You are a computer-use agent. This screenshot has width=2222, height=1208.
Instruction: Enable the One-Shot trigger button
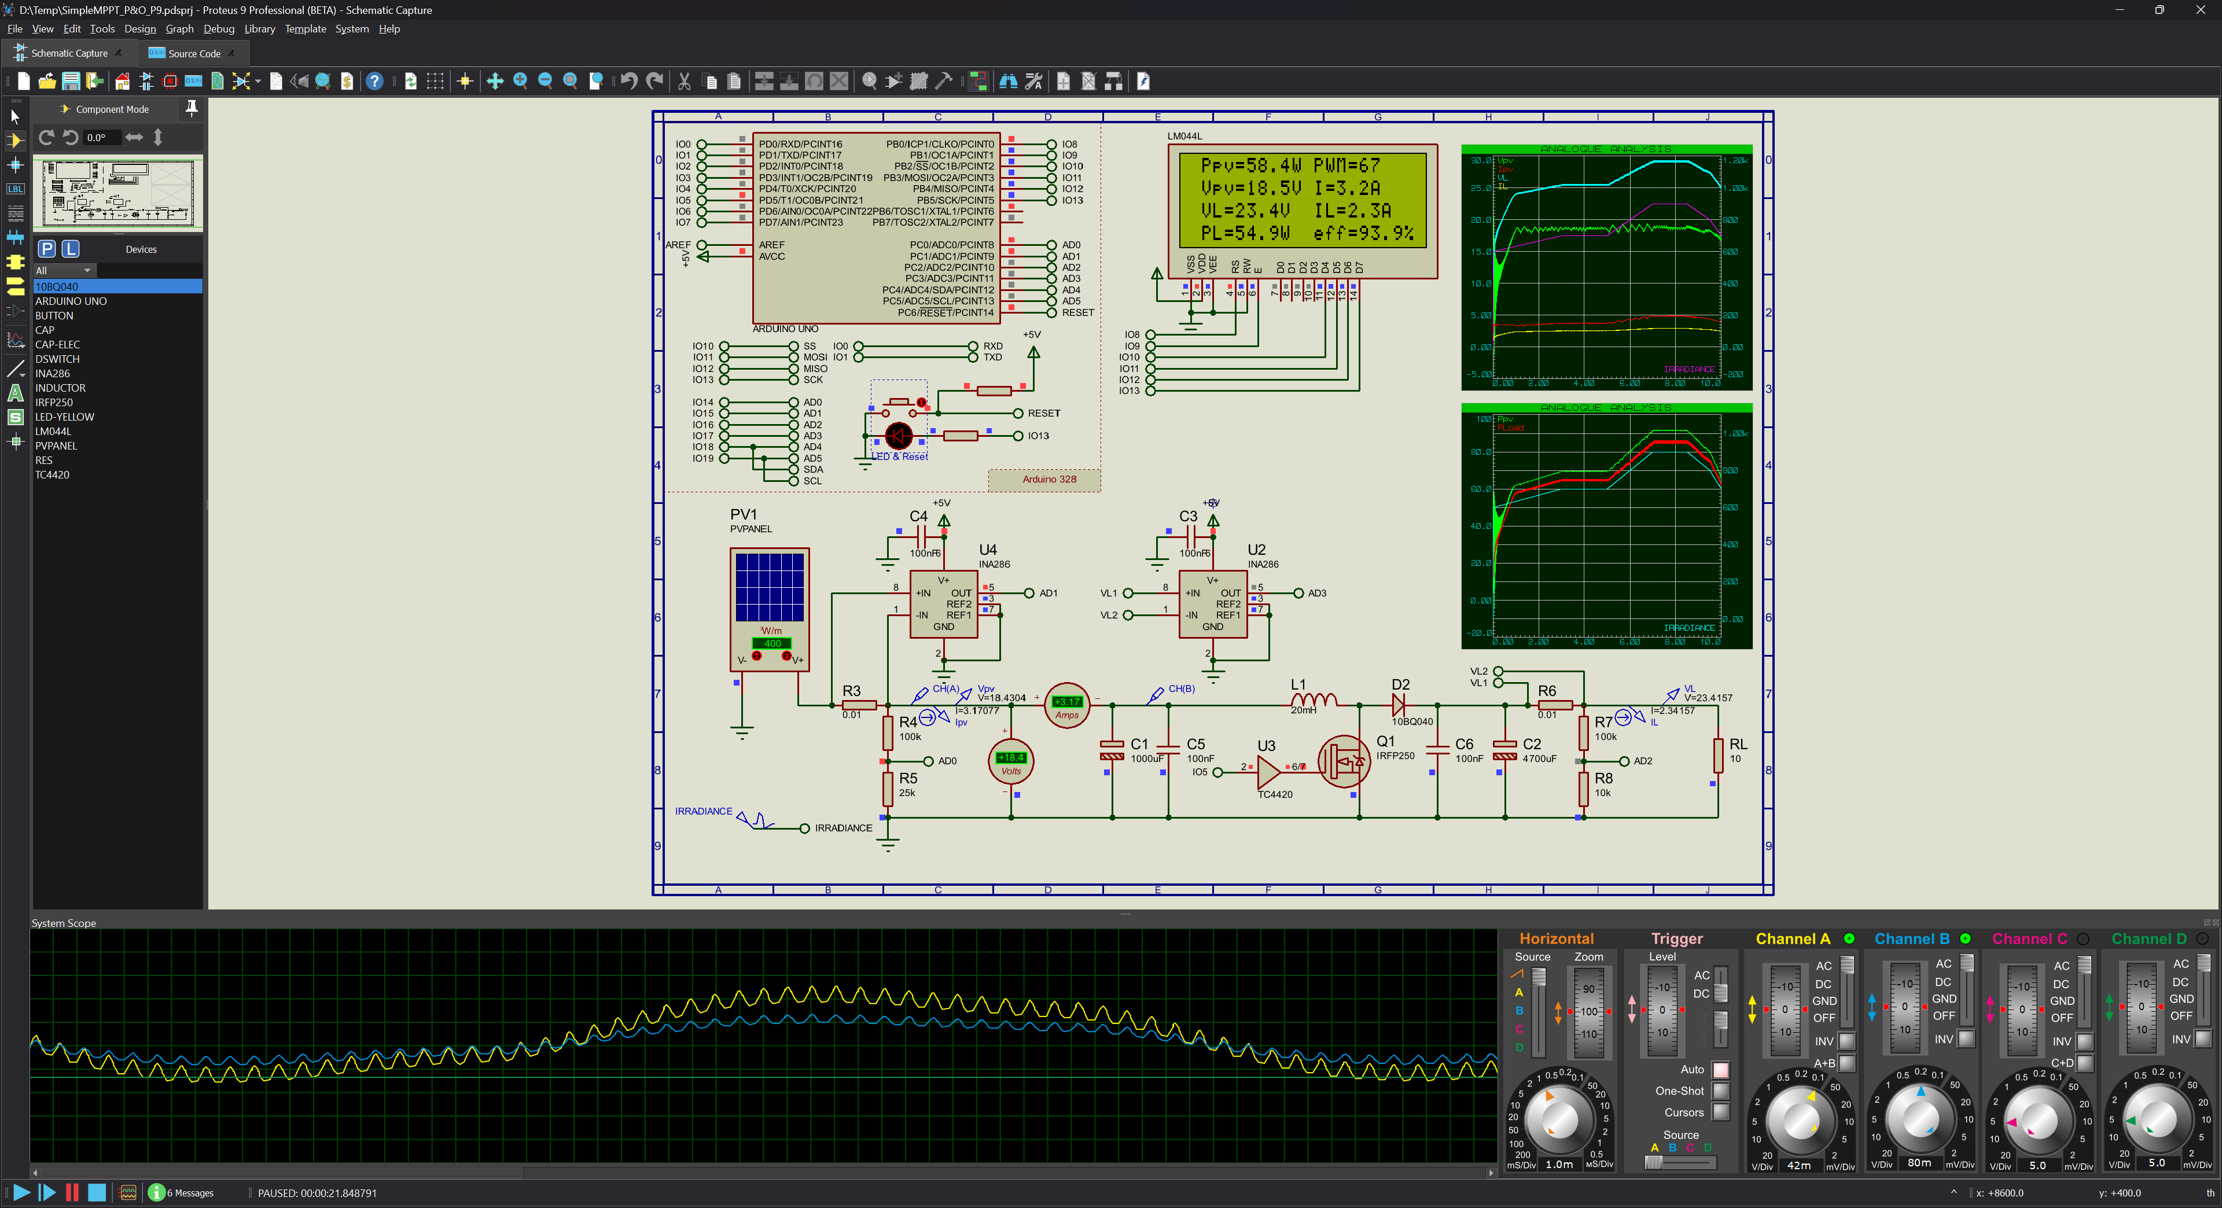coord(1720,1091)
